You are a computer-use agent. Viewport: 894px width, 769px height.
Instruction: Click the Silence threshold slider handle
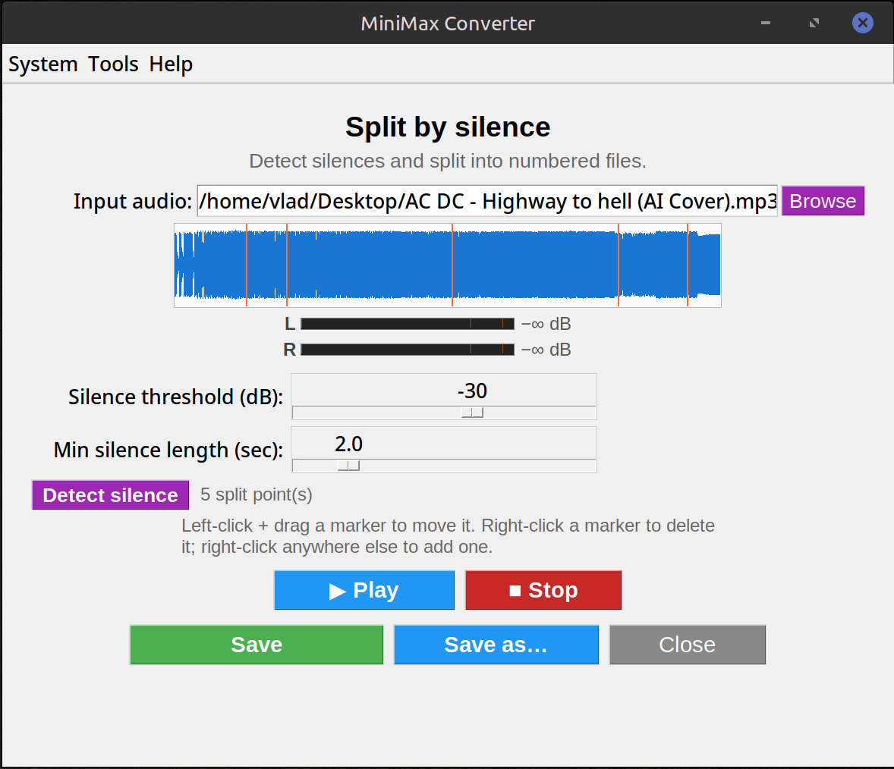(x=472, y=413)
